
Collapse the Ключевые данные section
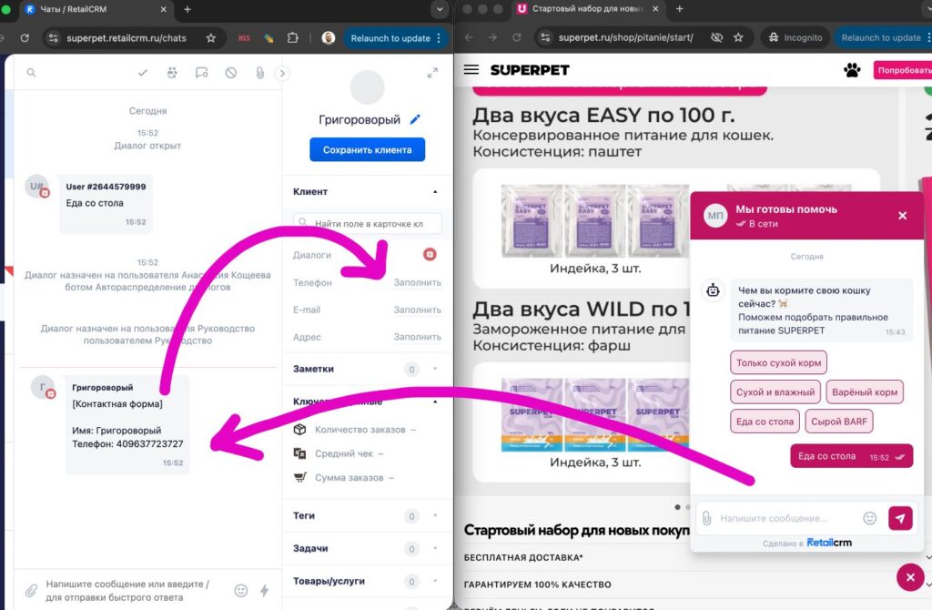coord(435,402)
